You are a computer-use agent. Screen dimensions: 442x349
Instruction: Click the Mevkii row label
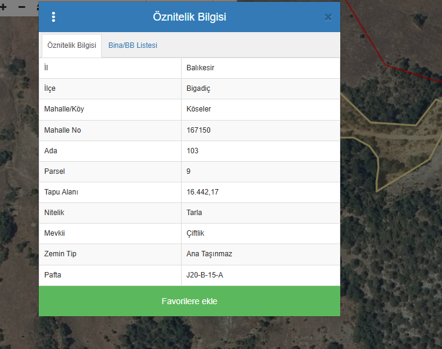(x=54, y=233)
